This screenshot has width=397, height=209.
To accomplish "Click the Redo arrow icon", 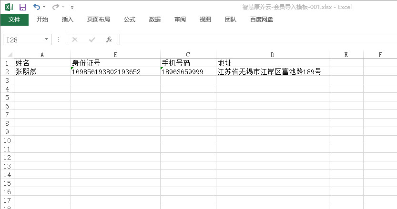I will [x=56, y=7].
